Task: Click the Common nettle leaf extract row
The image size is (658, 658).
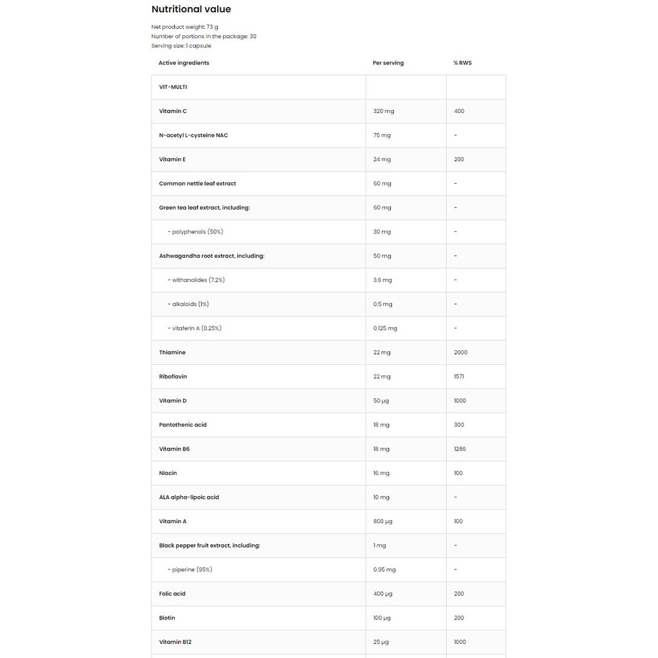Action: [x=197, y=184]
